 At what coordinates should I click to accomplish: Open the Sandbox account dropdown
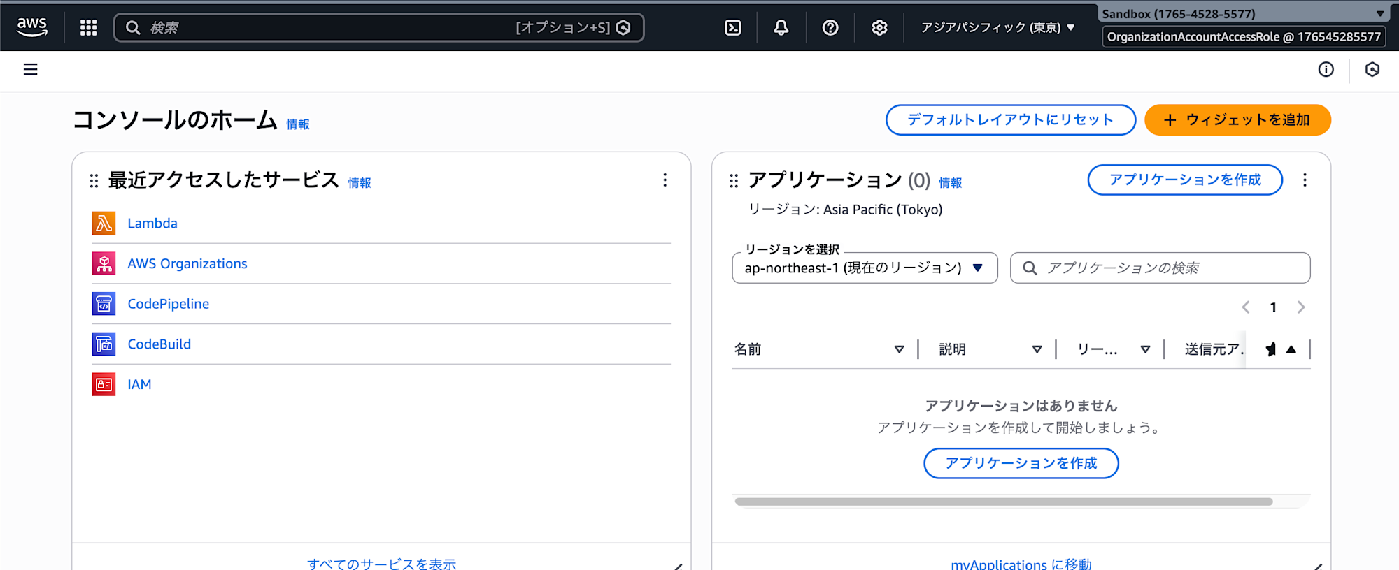pos(1242,13)
